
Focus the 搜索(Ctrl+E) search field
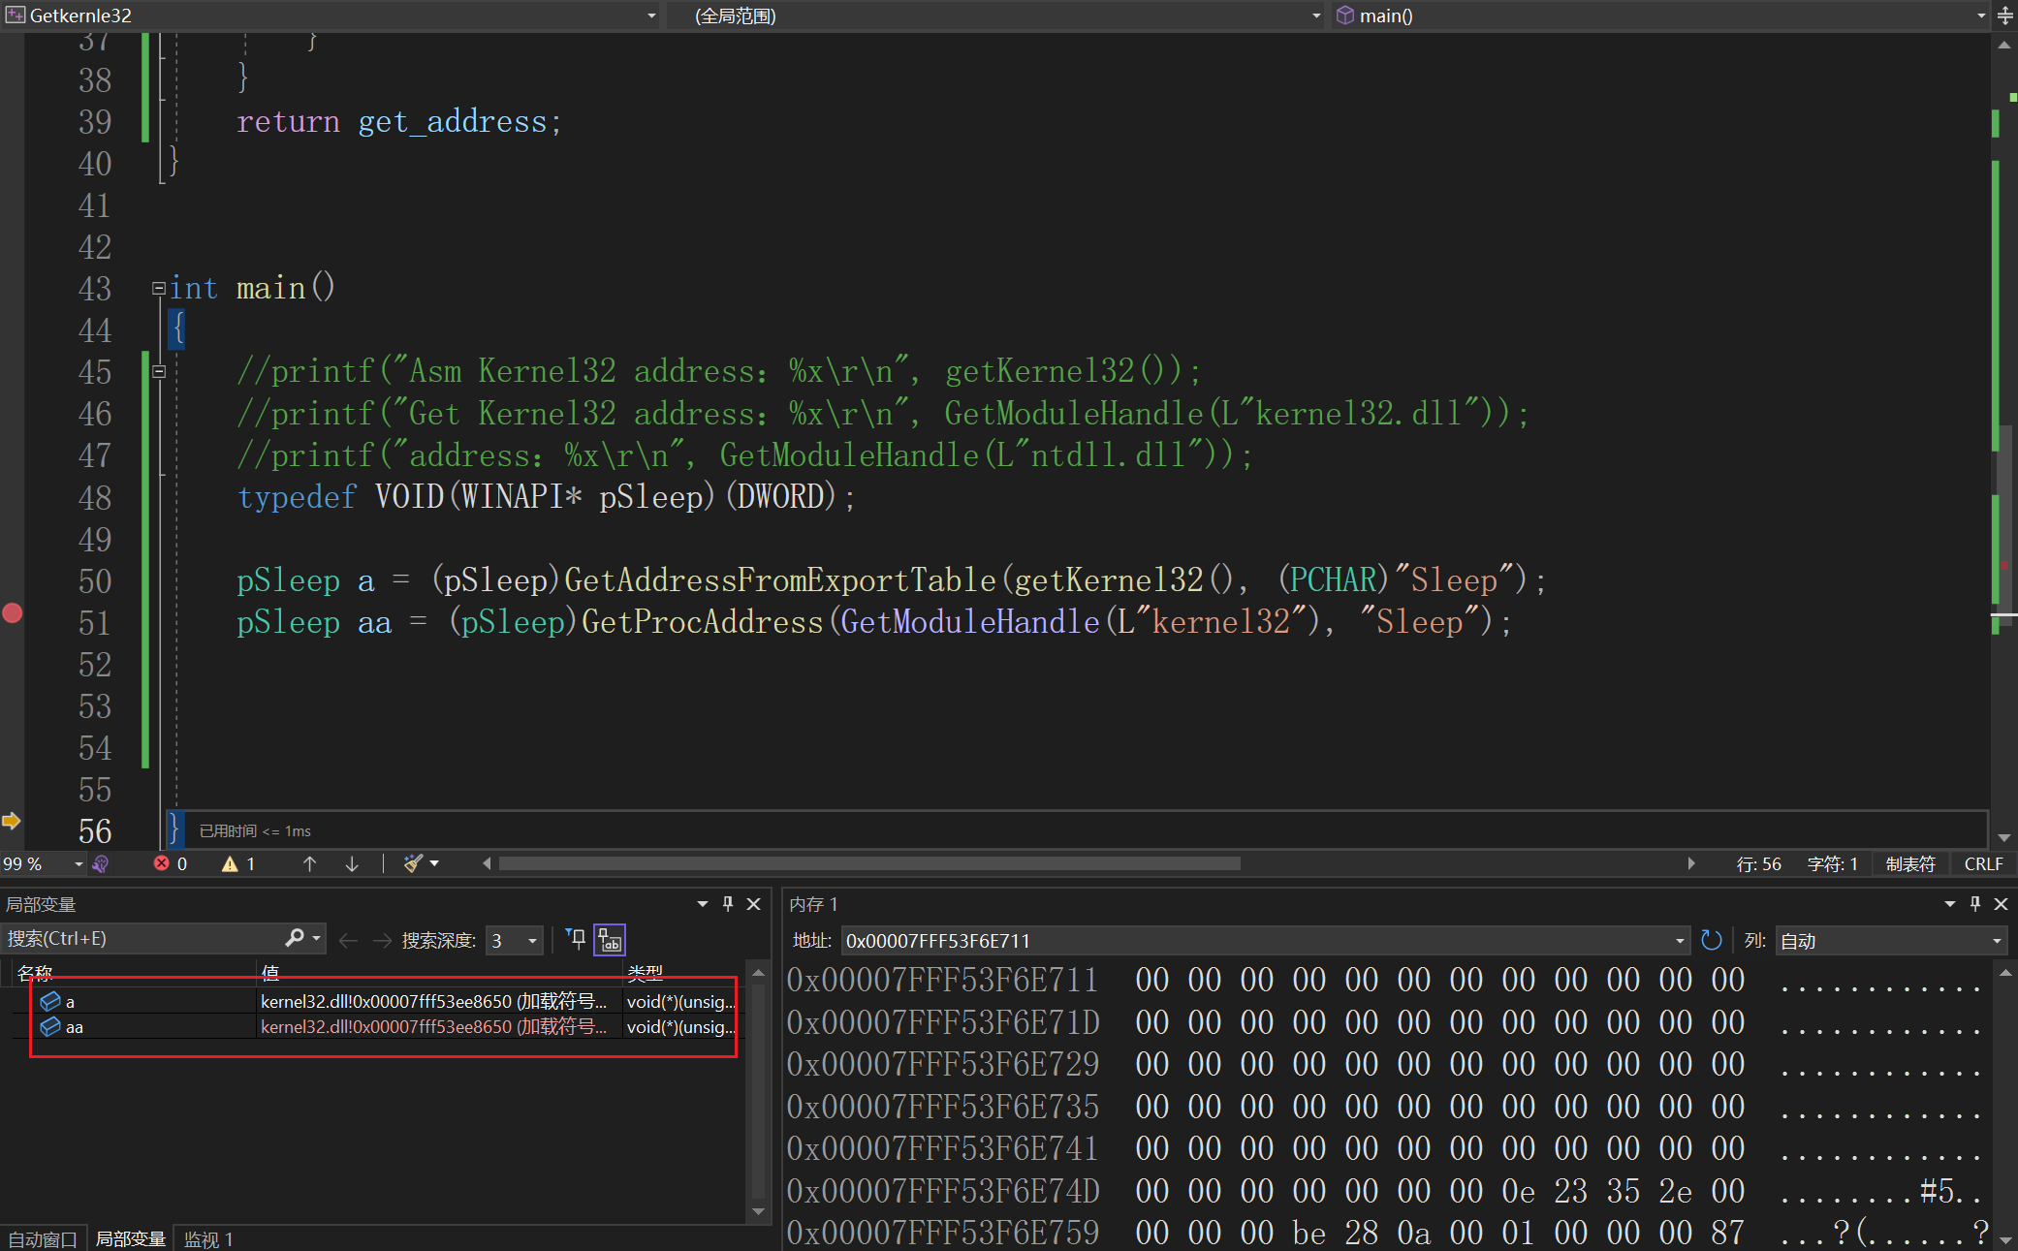pos(143,939)
